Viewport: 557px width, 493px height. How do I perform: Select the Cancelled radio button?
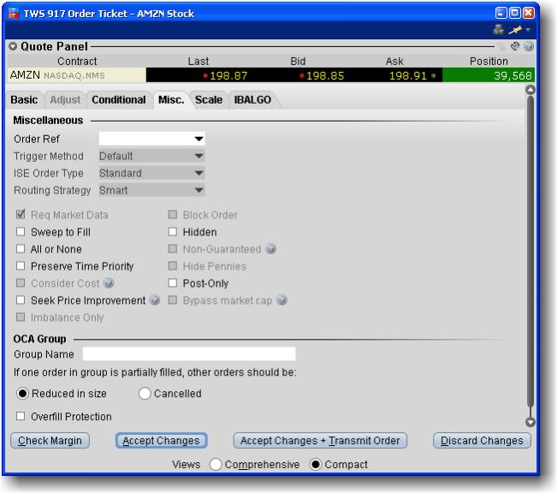[x=145, y=394]
